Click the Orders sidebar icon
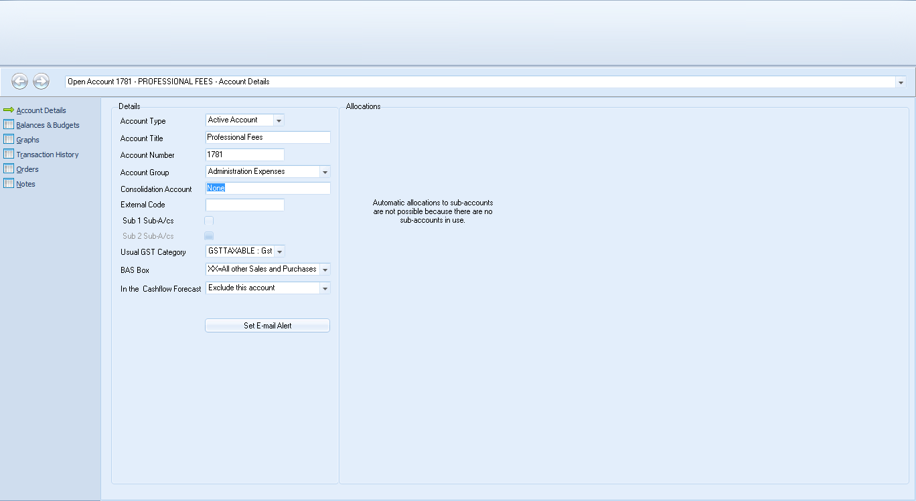Image resolution: width=916 pixels, height=501 pixels. pos(8,169)
